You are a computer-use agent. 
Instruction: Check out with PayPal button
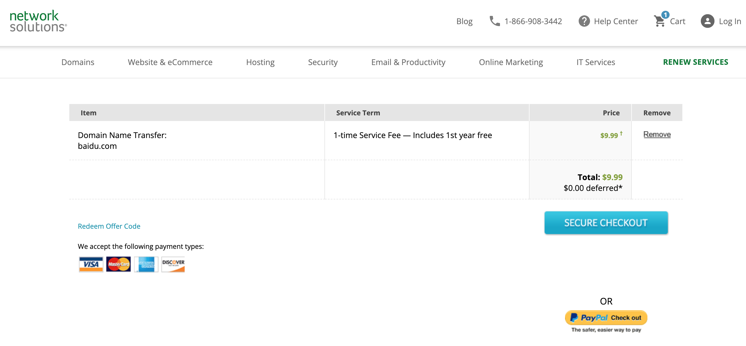click(x=606, y=318)
